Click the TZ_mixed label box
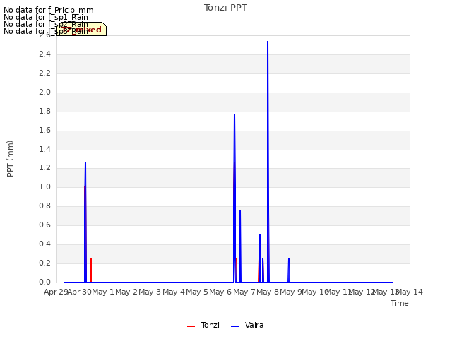The width and height of the screenshot is (452, 339). [82, 29]
